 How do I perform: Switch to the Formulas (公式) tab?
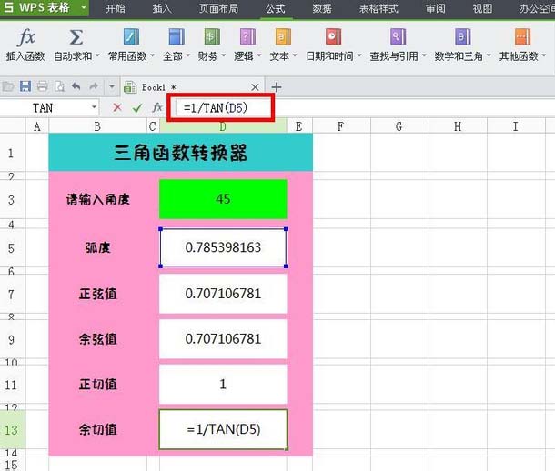coord(276,8)
